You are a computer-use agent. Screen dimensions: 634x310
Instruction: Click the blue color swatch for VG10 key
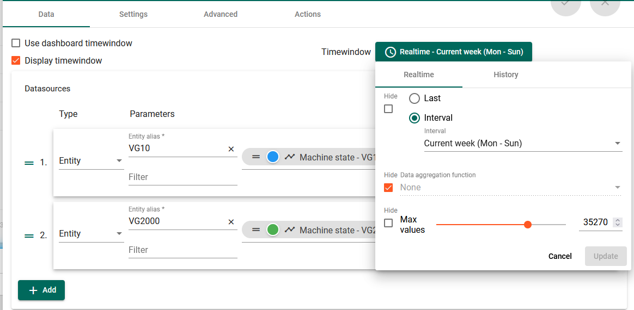(x=273, y=157)
